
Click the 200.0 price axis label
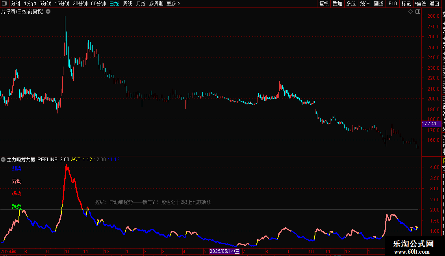coord(433,99)
